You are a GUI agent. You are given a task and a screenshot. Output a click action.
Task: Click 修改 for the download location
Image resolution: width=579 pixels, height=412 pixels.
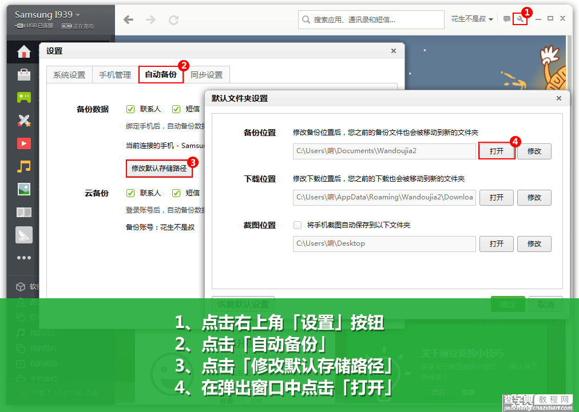pos(534,198)
